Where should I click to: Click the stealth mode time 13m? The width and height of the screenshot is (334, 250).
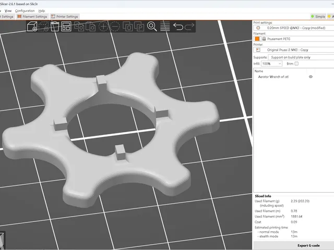(x=294, y=236)
